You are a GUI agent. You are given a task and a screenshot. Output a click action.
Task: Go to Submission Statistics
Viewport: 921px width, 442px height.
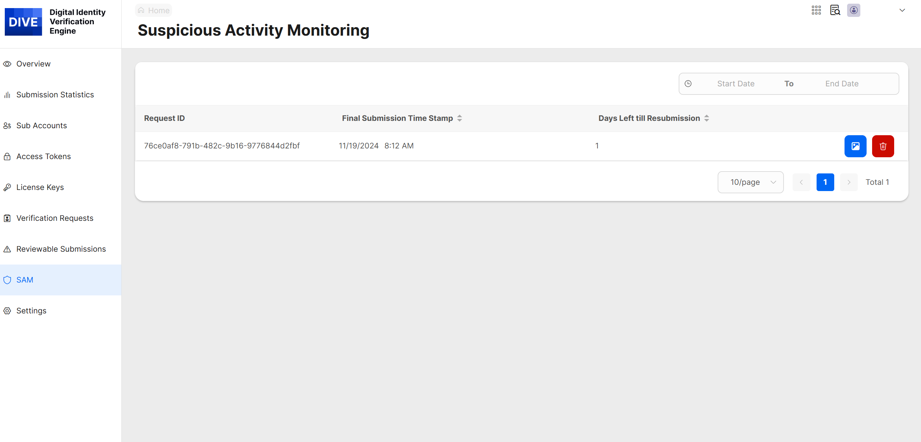55,95
